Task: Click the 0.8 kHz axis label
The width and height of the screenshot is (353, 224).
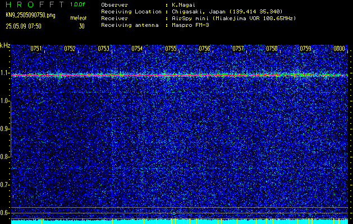Action: pos(4,157)
